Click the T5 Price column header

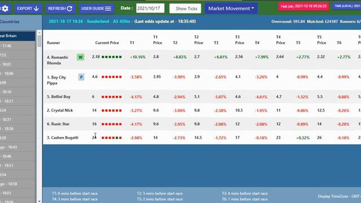pos(322,40)
